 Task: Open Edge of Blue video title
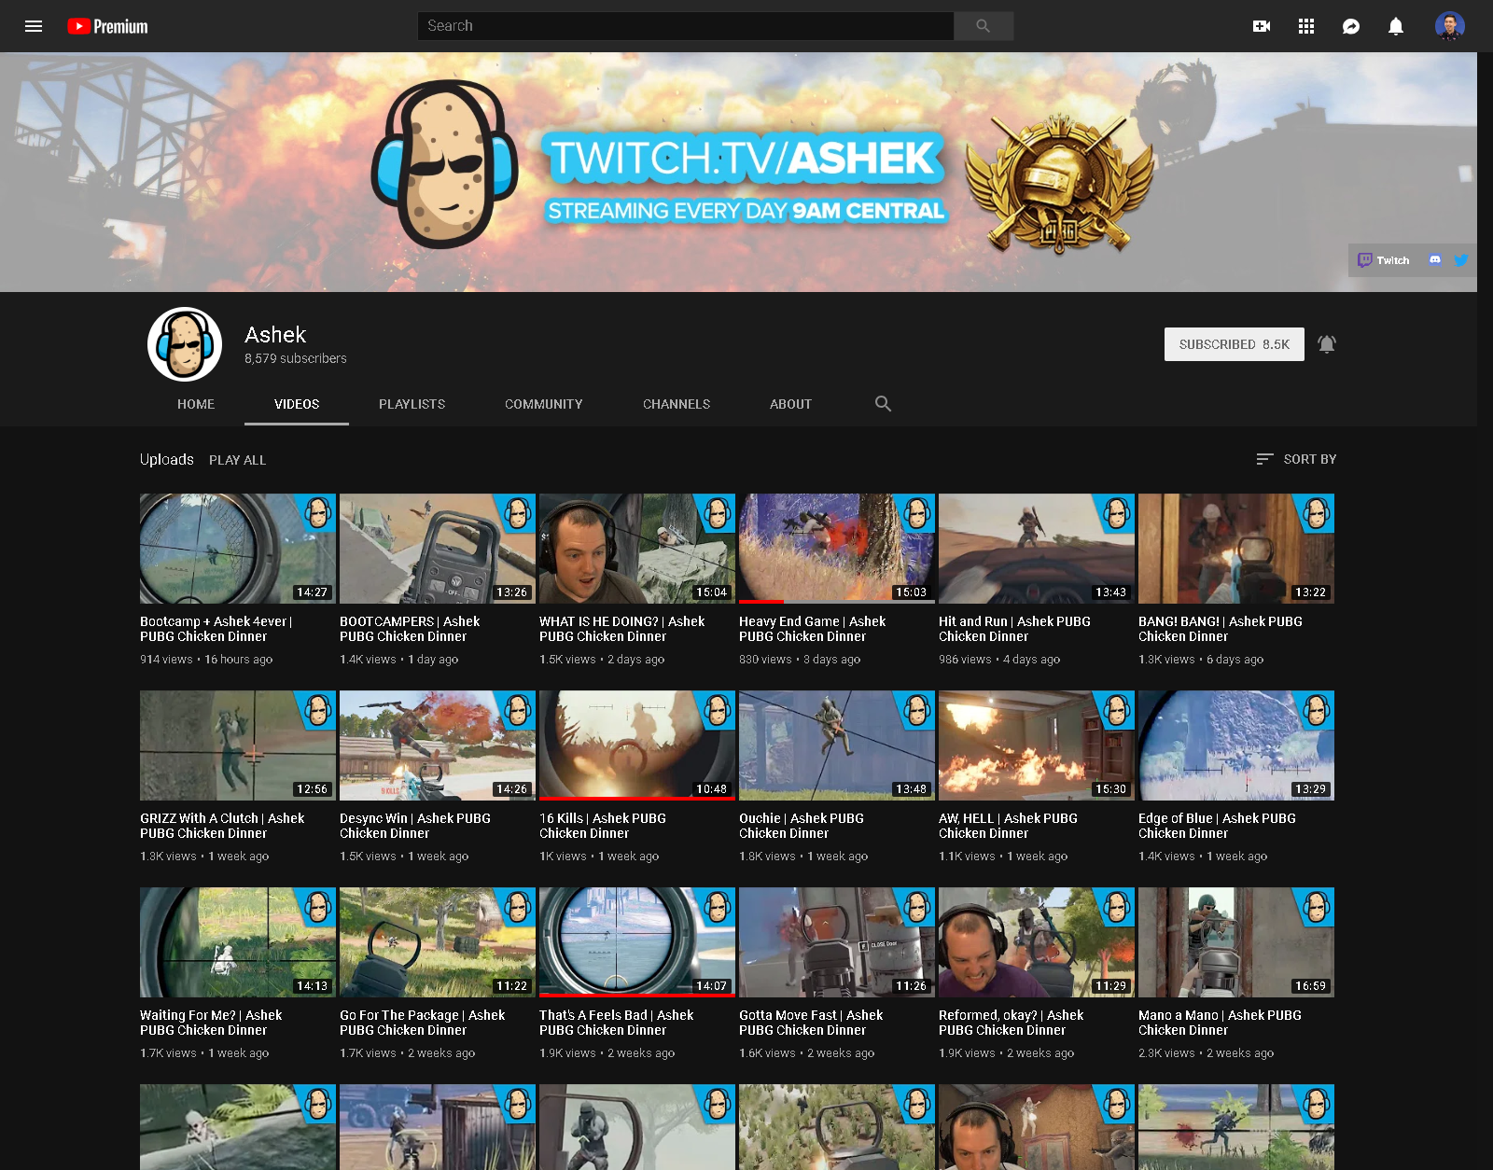point(1217,826)
